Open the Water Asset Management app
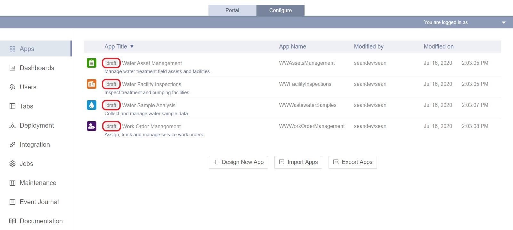 click(x=152, y=63)
